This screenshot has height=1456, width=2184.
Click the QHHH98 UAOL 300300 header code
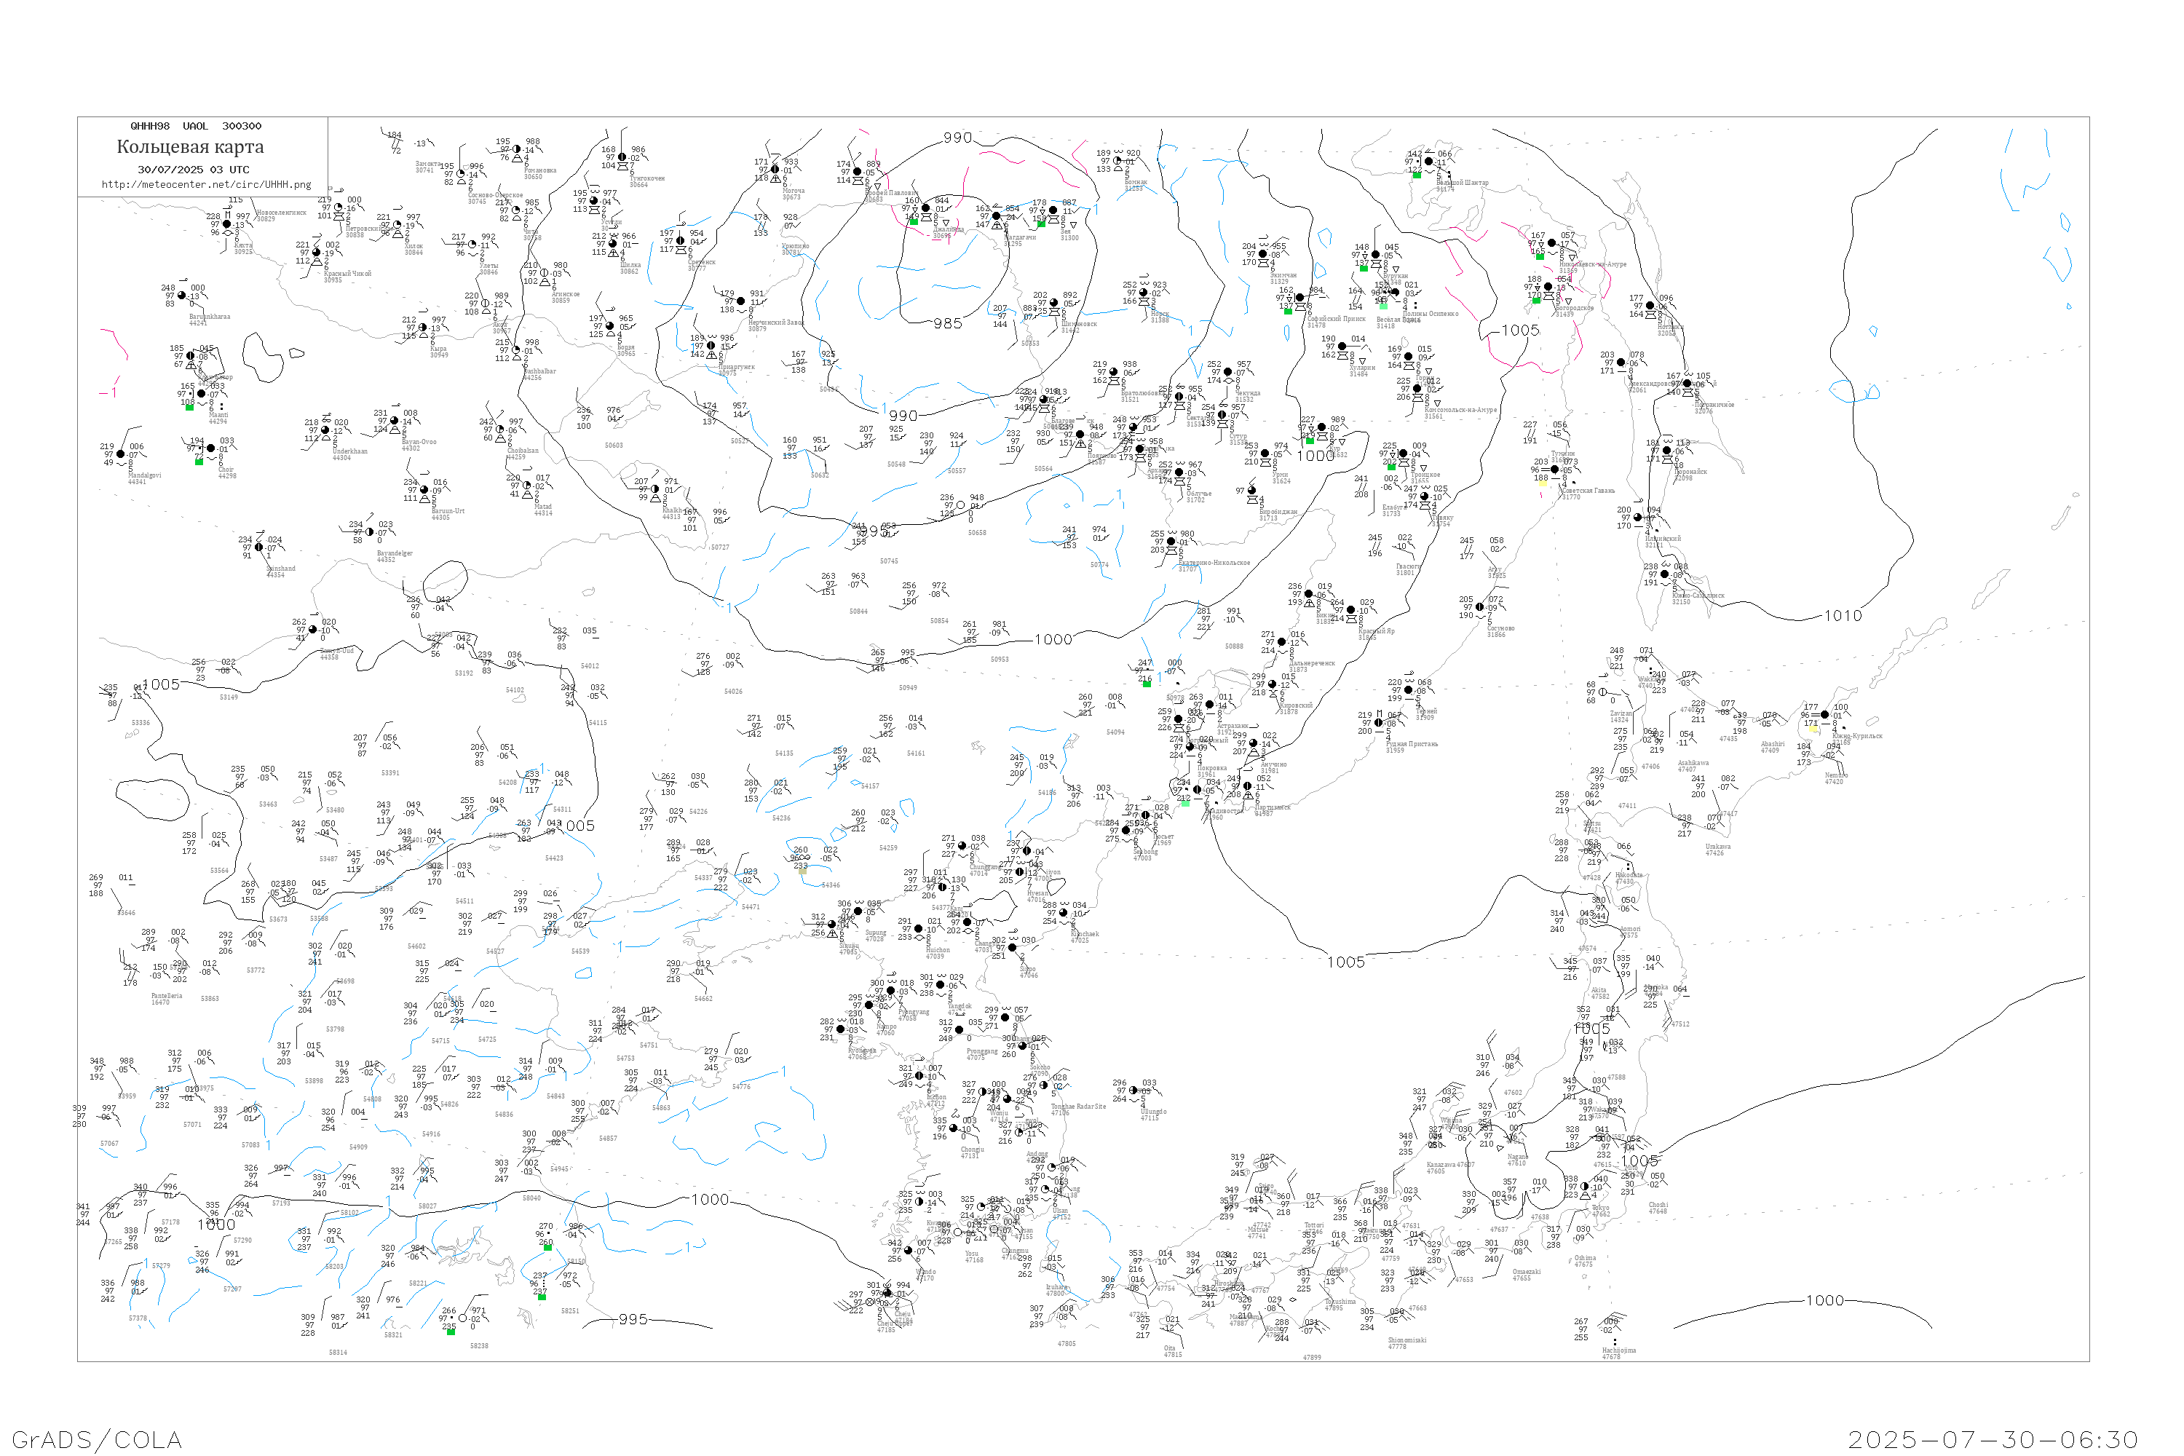coord(196,126)
